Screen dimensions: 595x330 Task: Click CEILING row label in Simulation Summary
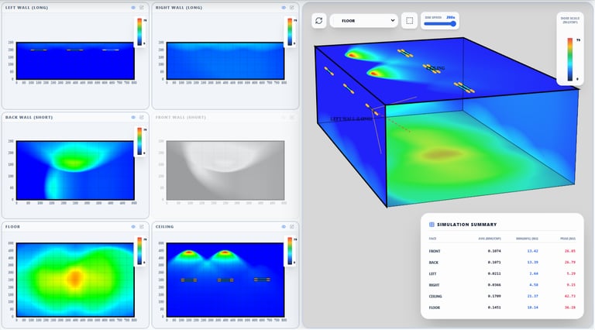435,296
